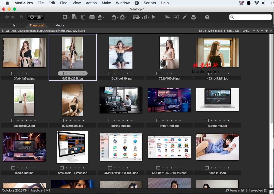Open the Wi-Fi status menu
274x194 pixels.
pos(257,3)
